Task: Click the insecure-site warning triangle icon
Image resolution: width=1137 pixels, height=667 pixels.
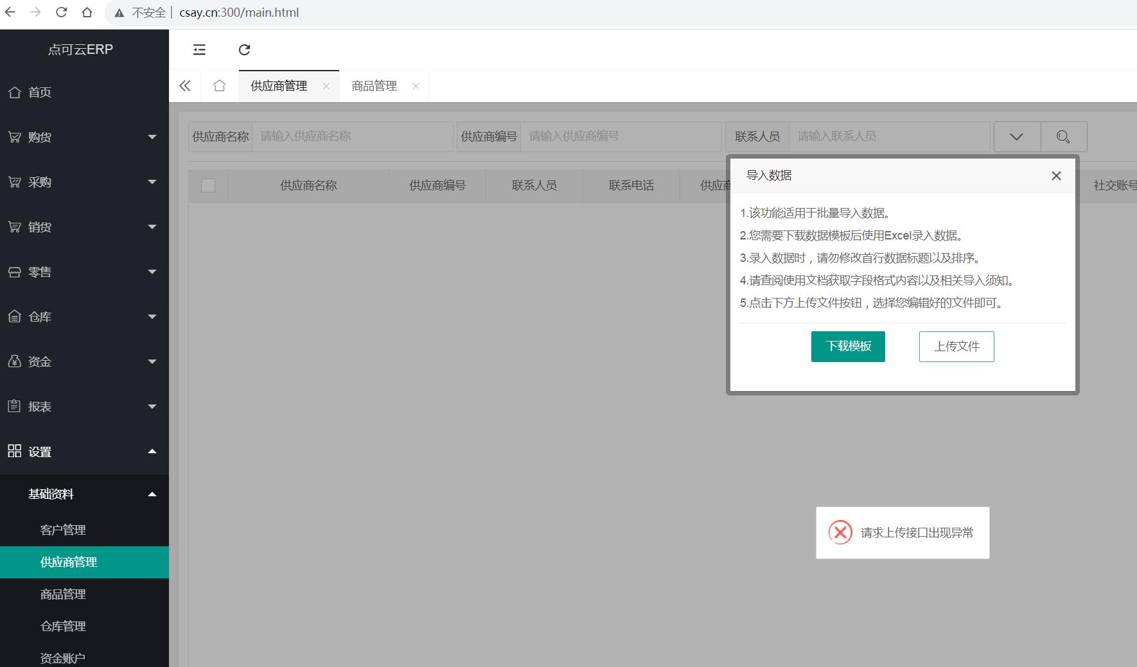Action: 119,13
